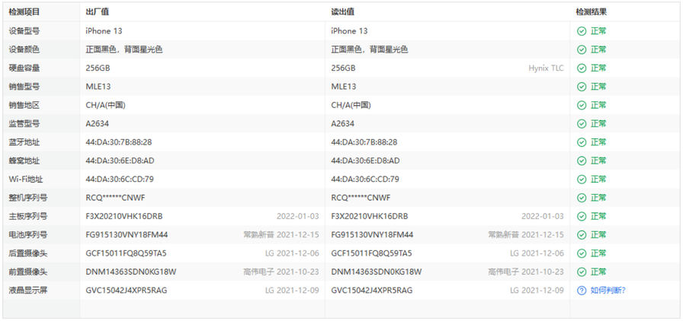Select the 蓝牙地址 row label
This screenshot has width=686, height=321.
tap(24, 142)
